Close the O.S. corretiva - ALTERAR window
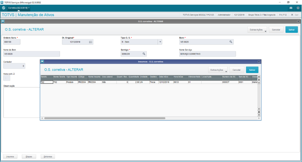Viewport: 302px width, 162px height. (x=298, y=21)
